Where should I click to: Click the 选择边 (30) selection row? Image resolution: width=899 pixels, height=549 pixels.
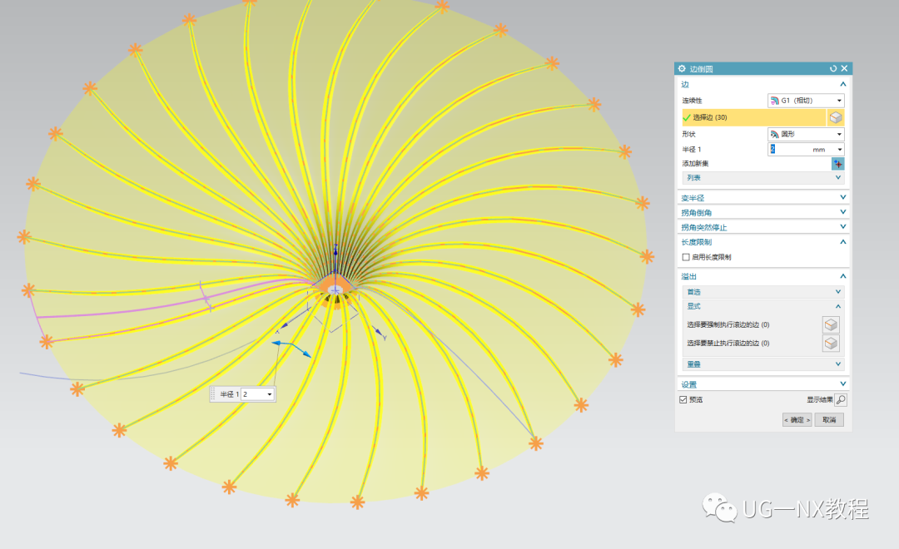pos(754,117)
